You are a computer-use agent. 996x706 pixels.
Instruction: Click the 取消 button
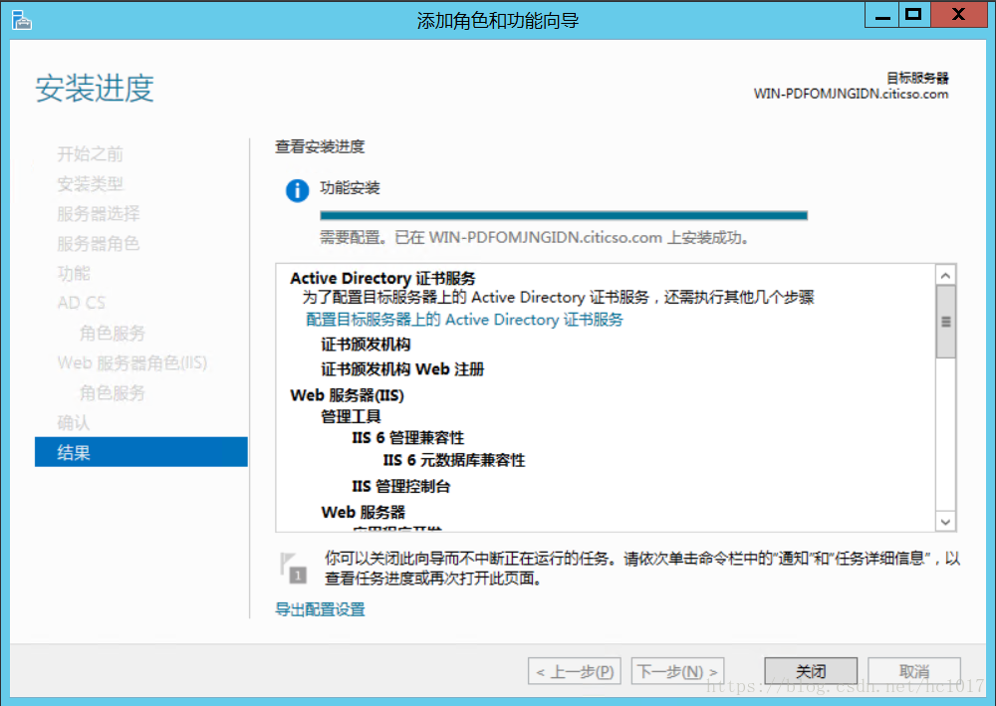914,671
